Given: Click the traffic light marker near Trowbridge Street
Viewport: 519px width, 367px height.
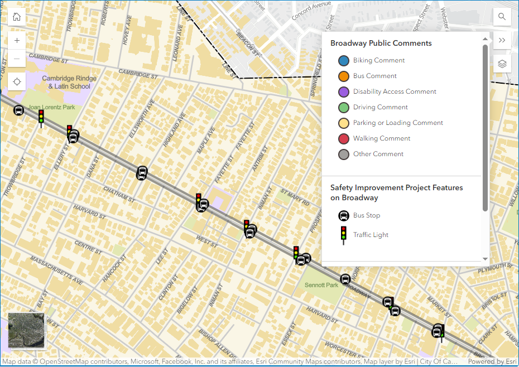Looking at the screenshot, I should 41,117.
